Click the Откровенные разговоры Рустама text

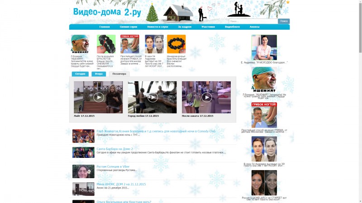click(x=117, y=171)
